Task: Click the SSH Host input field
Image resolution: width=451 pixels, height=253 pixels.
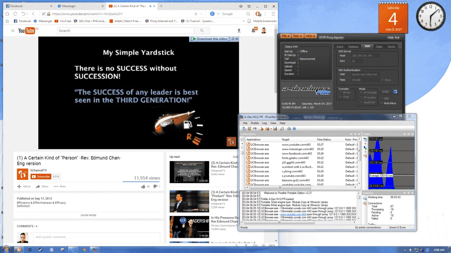Action: (365, 56)
